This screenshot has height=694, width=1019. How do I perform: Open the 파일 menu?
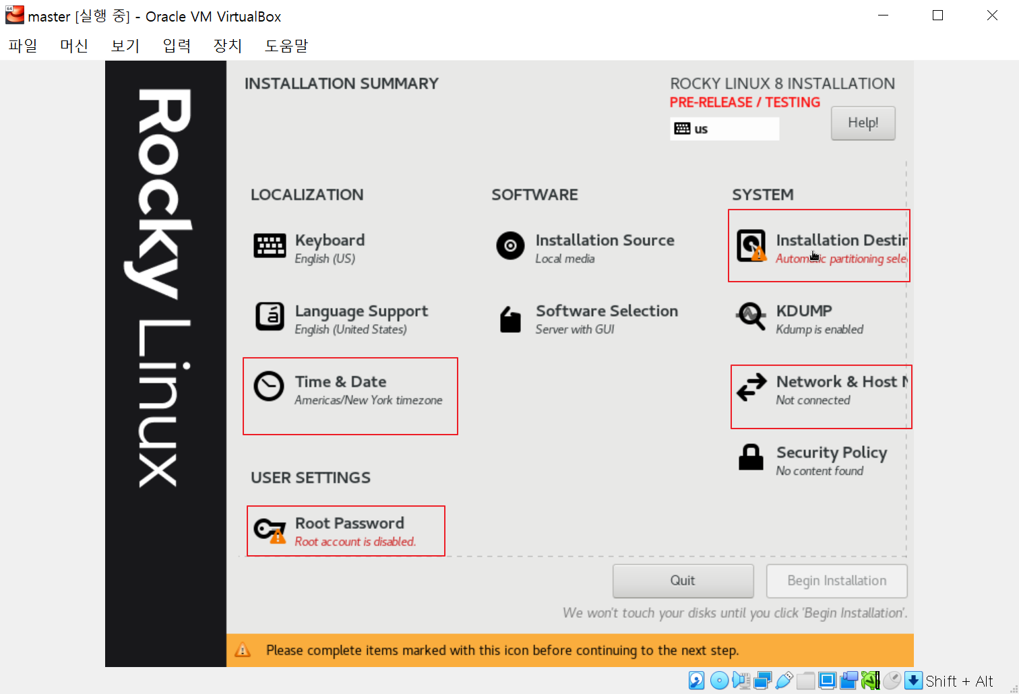point(22,45)
